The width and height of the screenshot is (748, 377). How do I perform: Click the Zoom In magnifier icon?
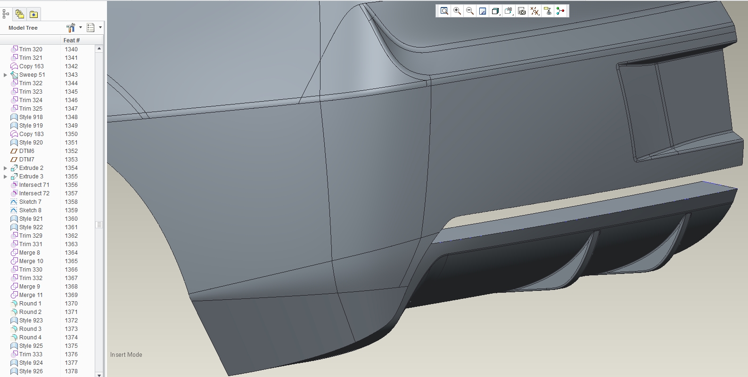(x=457, y=11)
